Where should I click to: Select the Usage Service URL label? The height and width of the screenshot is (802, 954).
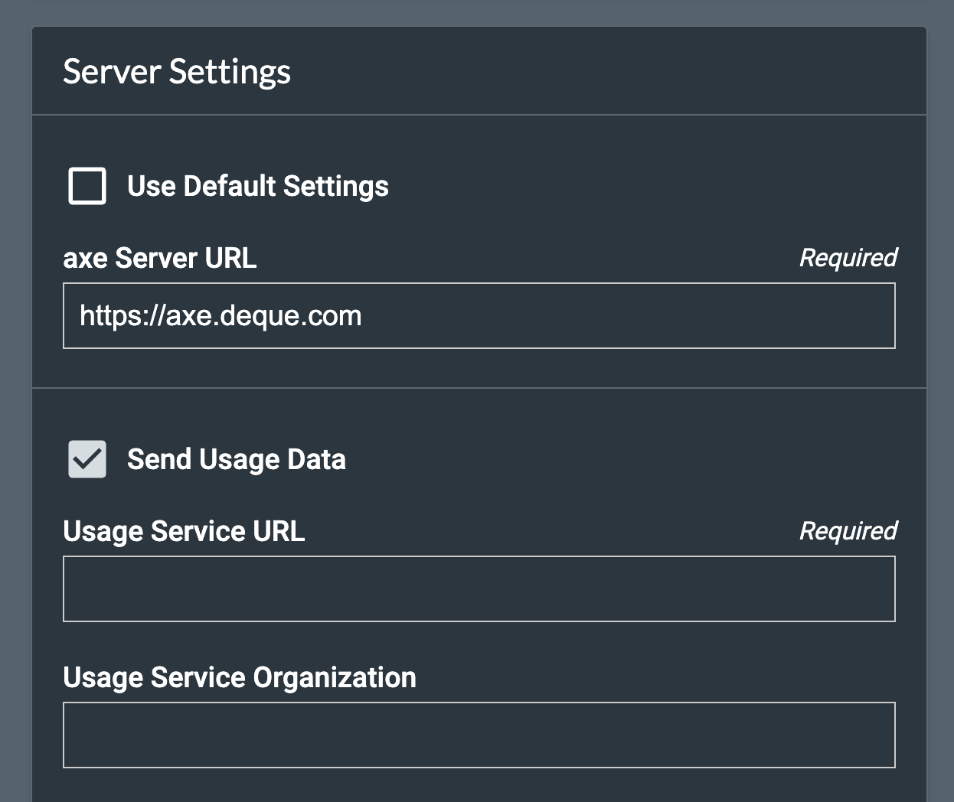(184, 531)
